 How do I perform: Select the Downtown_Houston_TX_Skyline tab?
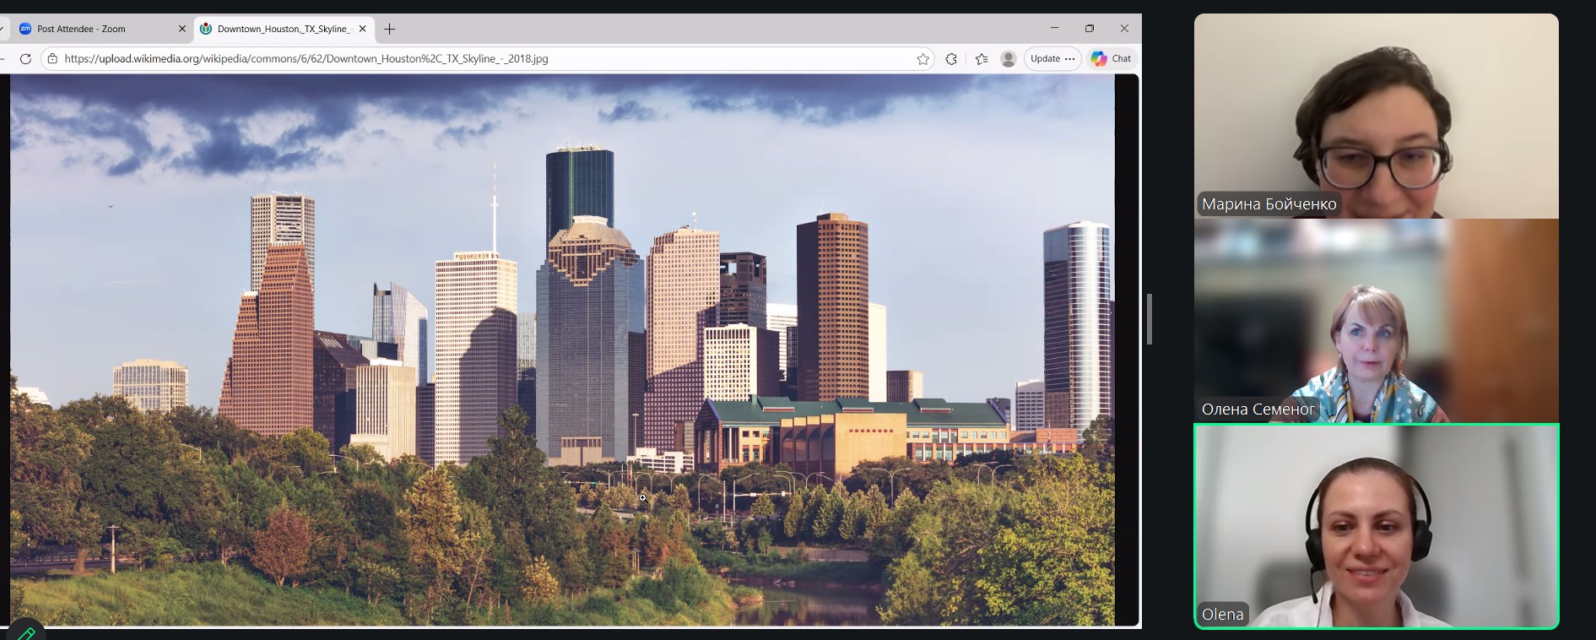tap(281, 29)
